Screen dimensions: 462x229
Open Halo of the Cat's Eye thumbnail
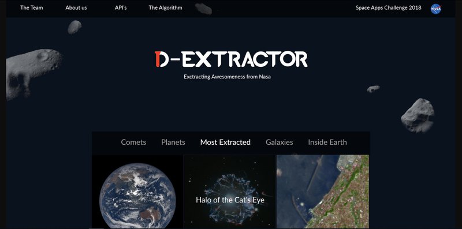coord(230,192)
